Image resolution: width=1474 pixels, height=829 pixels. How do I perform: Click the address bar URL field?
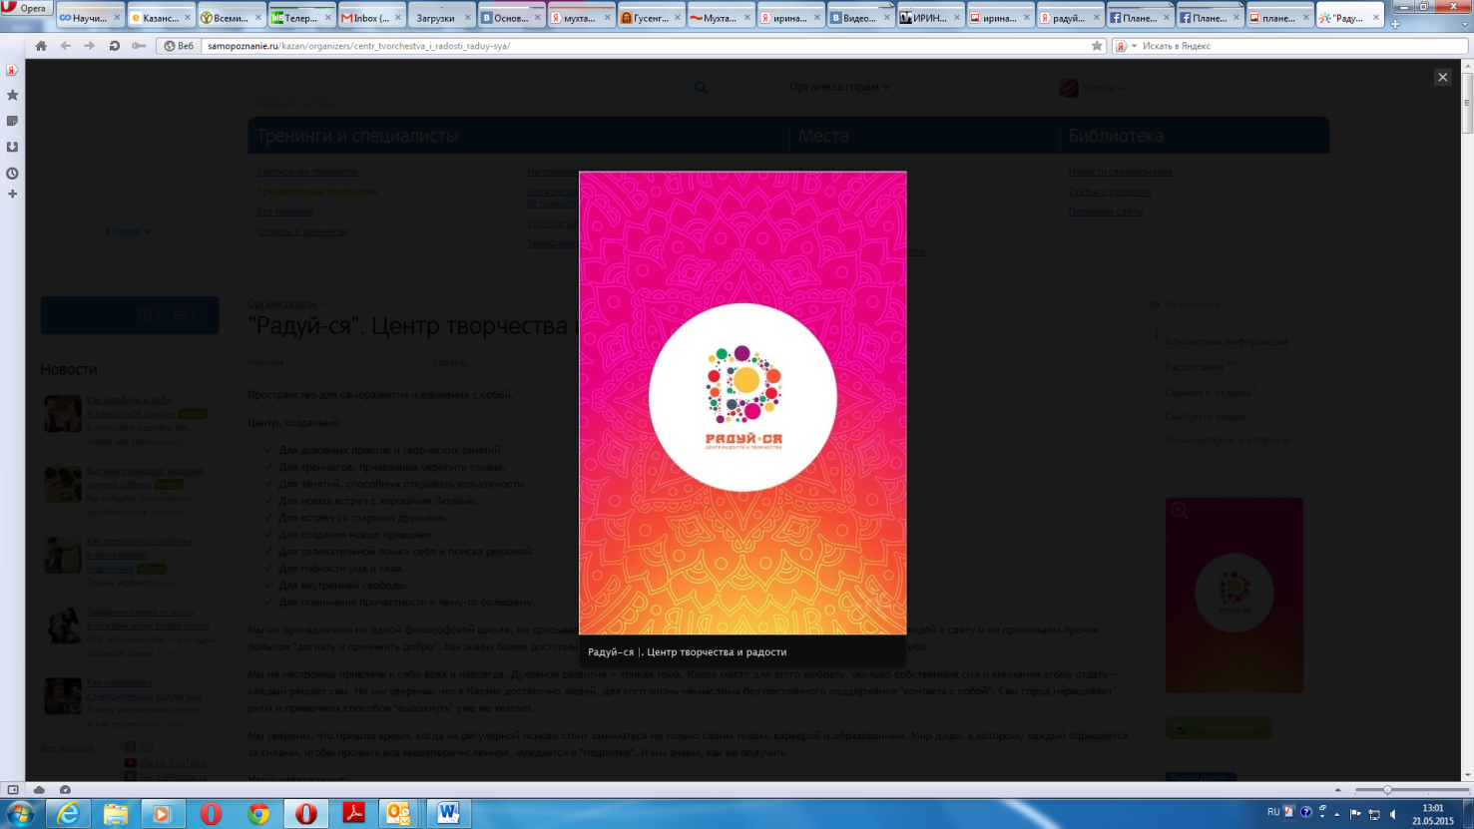coord(646,46)
